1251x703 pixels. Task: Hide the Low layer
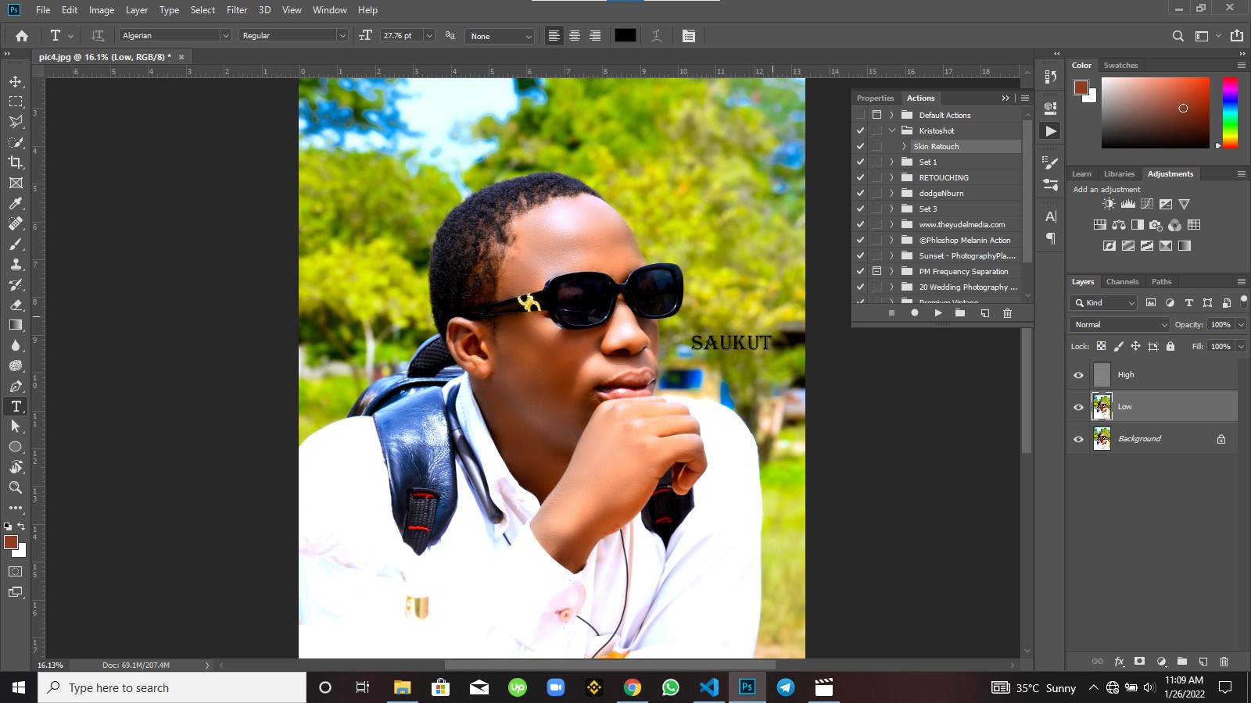(x=1078, y=407)
